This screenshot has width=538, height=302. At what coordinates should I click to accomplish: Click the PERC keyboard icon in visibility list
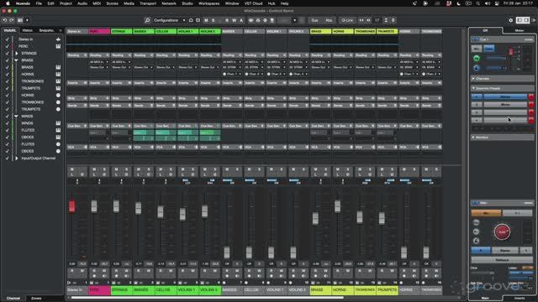coord(58,46)
